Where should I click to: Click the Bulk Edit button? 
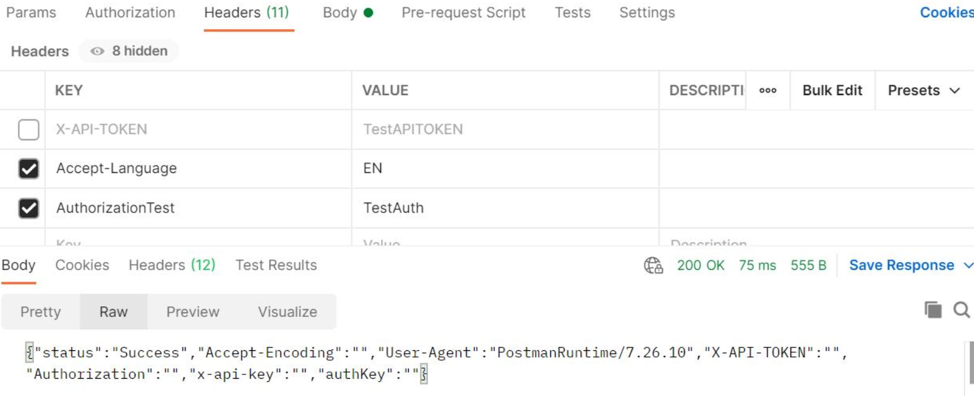(832, 90)
